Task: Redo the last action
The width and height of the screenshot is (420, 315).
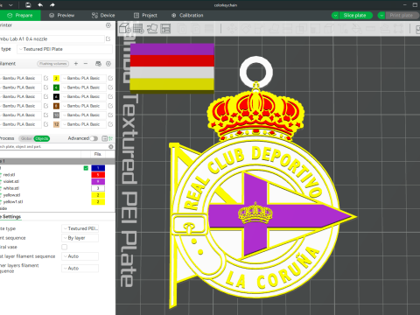Action: (x=52, y=5)
